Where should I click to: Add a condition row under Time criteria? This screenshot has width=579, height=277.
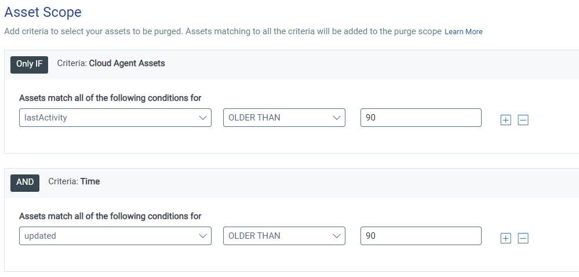[505, 238]
